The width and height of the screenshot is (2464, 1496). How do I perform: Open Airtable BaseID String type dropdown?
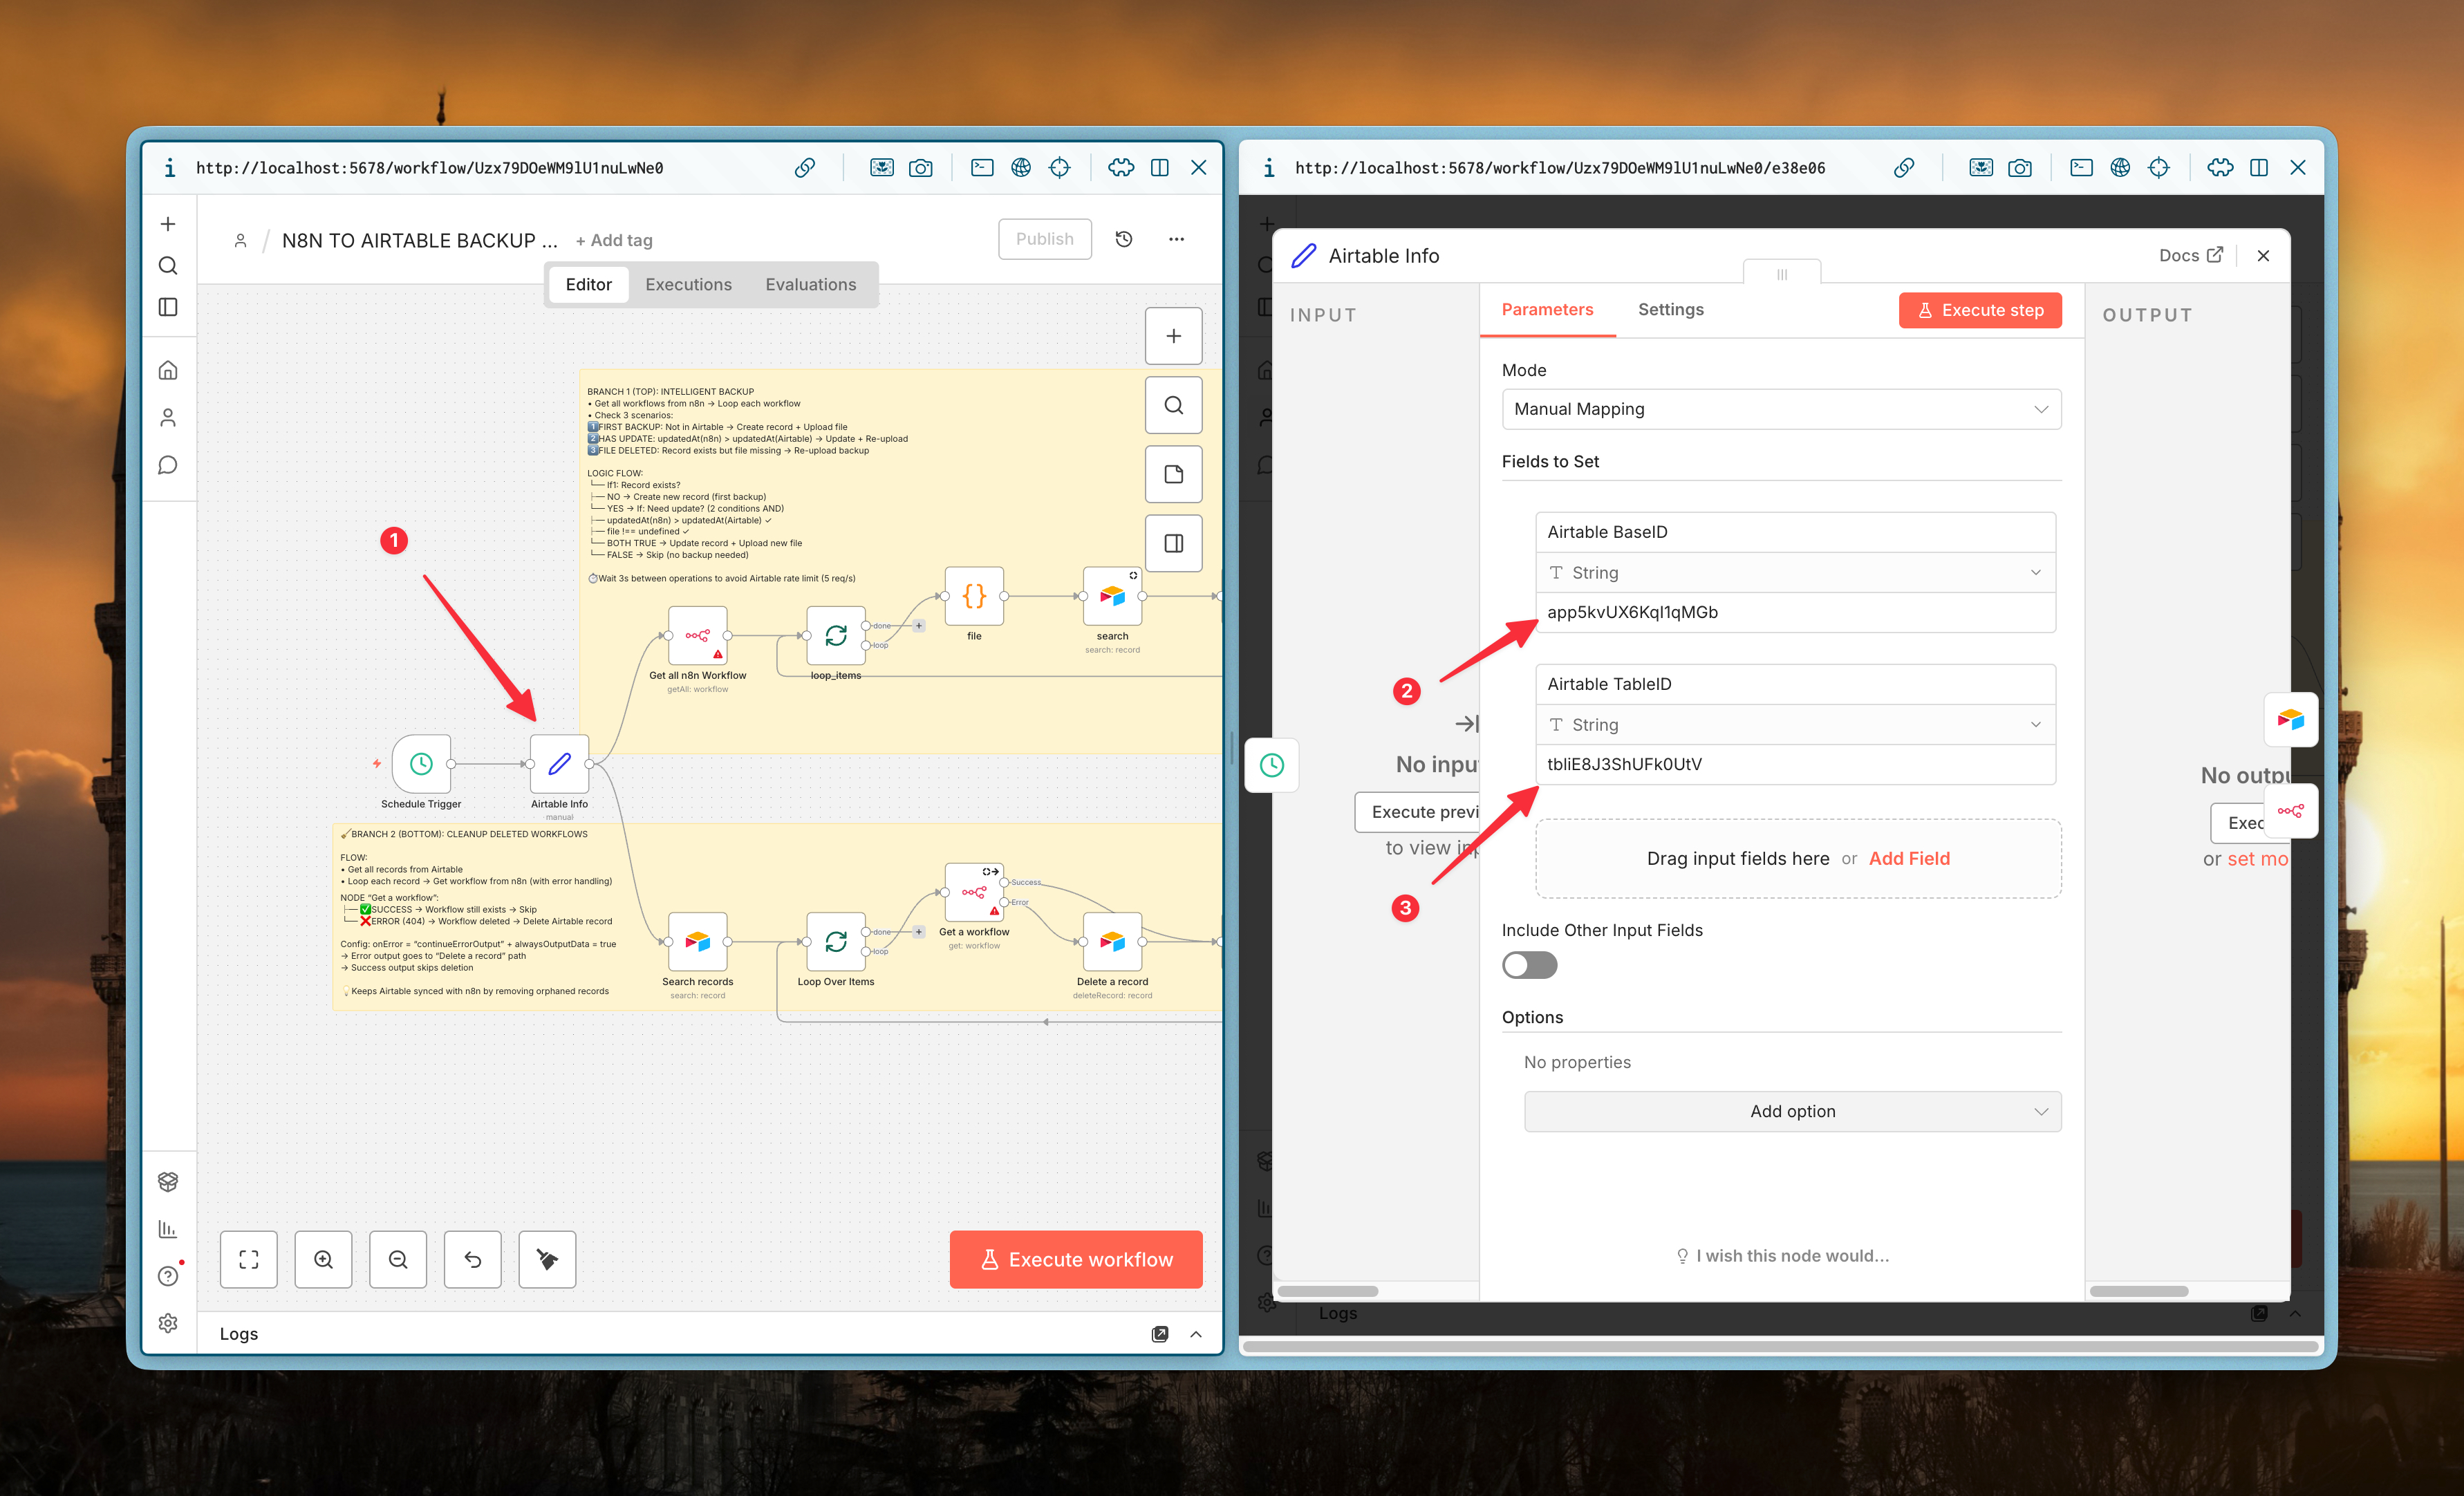pos(1795,573)
